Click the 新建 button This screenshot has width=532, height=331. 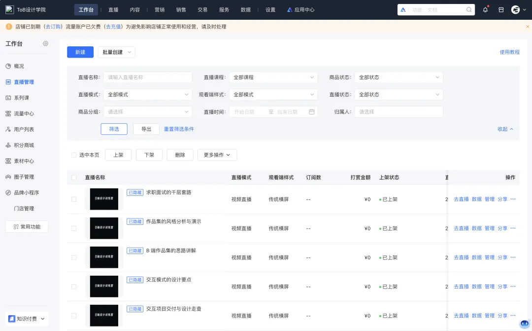[x=80, y=52]
